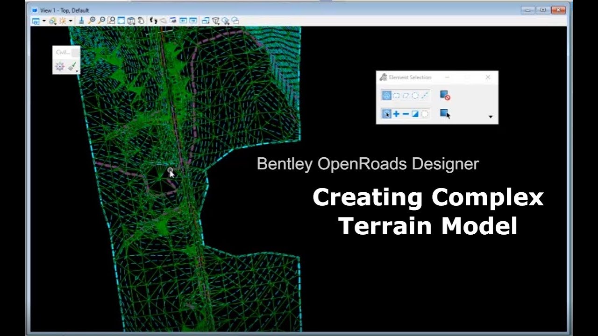Select the Walk footprints tool
598x336 pixels.
(x=153, y=21)
